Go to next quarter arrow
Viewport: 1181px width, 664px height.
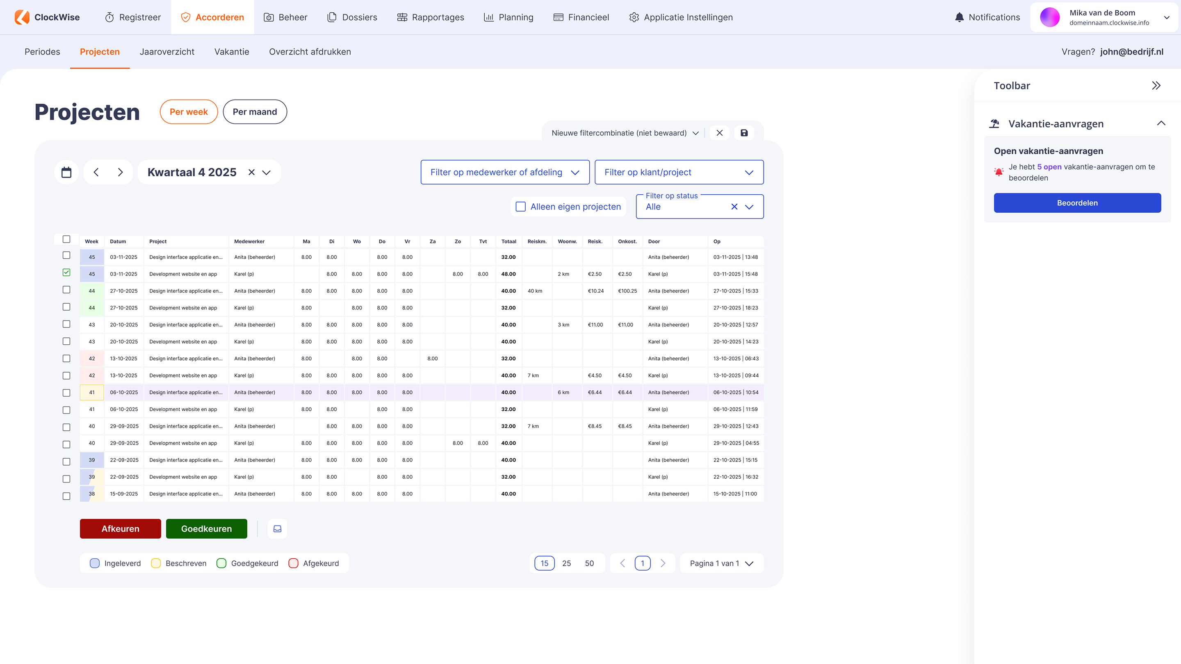(120, 172)
